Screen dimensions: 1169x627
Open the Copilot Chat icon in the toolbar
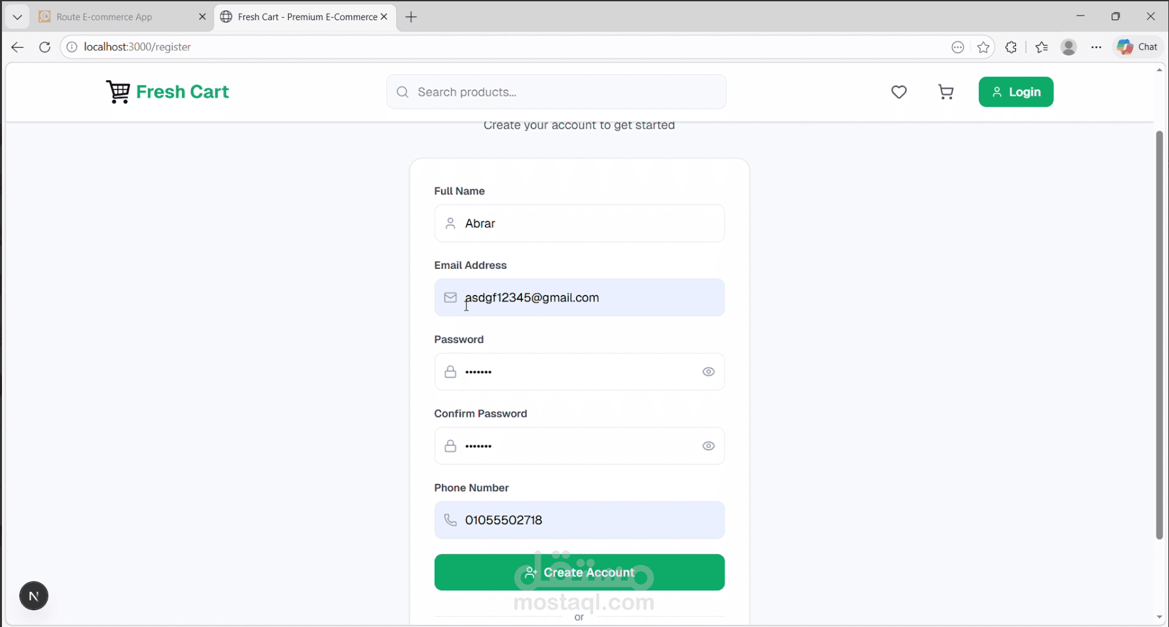point(1137,46)
